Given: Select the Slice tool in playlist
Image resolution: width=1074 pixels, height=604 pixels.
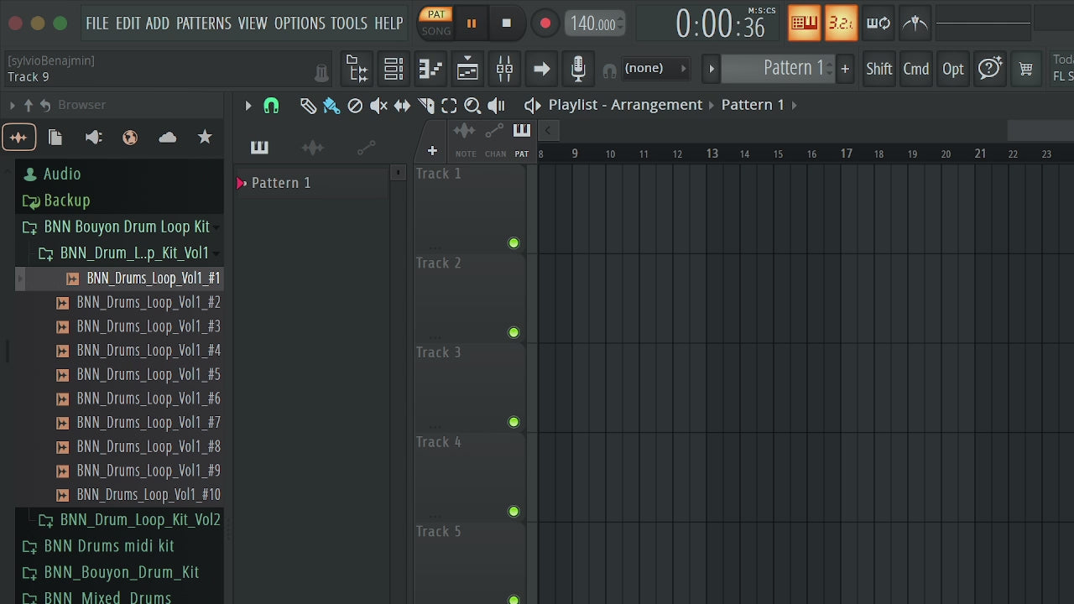Looking at the screenshot, I should tap(425, 106).
